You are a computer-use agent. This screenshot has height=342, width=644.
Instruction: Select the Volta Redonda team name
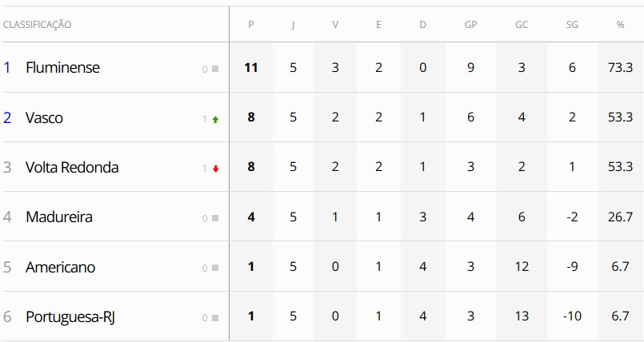pyautogui.click(x=72, y=167)
